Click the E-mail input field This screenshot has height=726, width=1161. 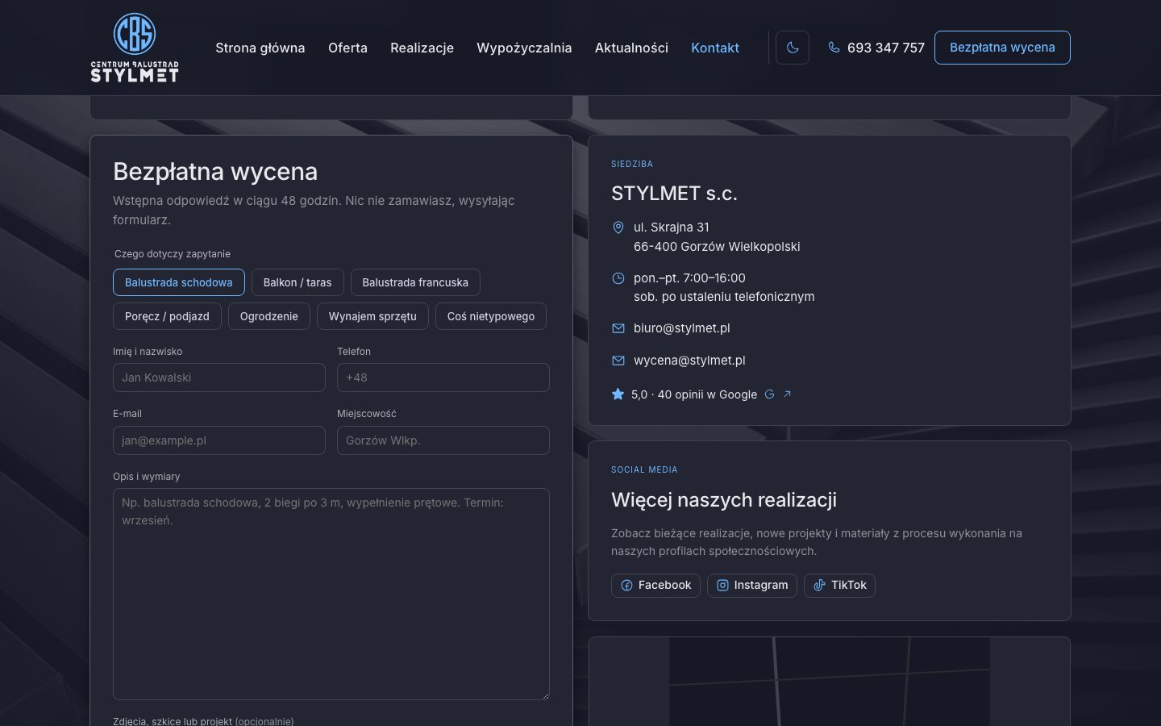219,440
